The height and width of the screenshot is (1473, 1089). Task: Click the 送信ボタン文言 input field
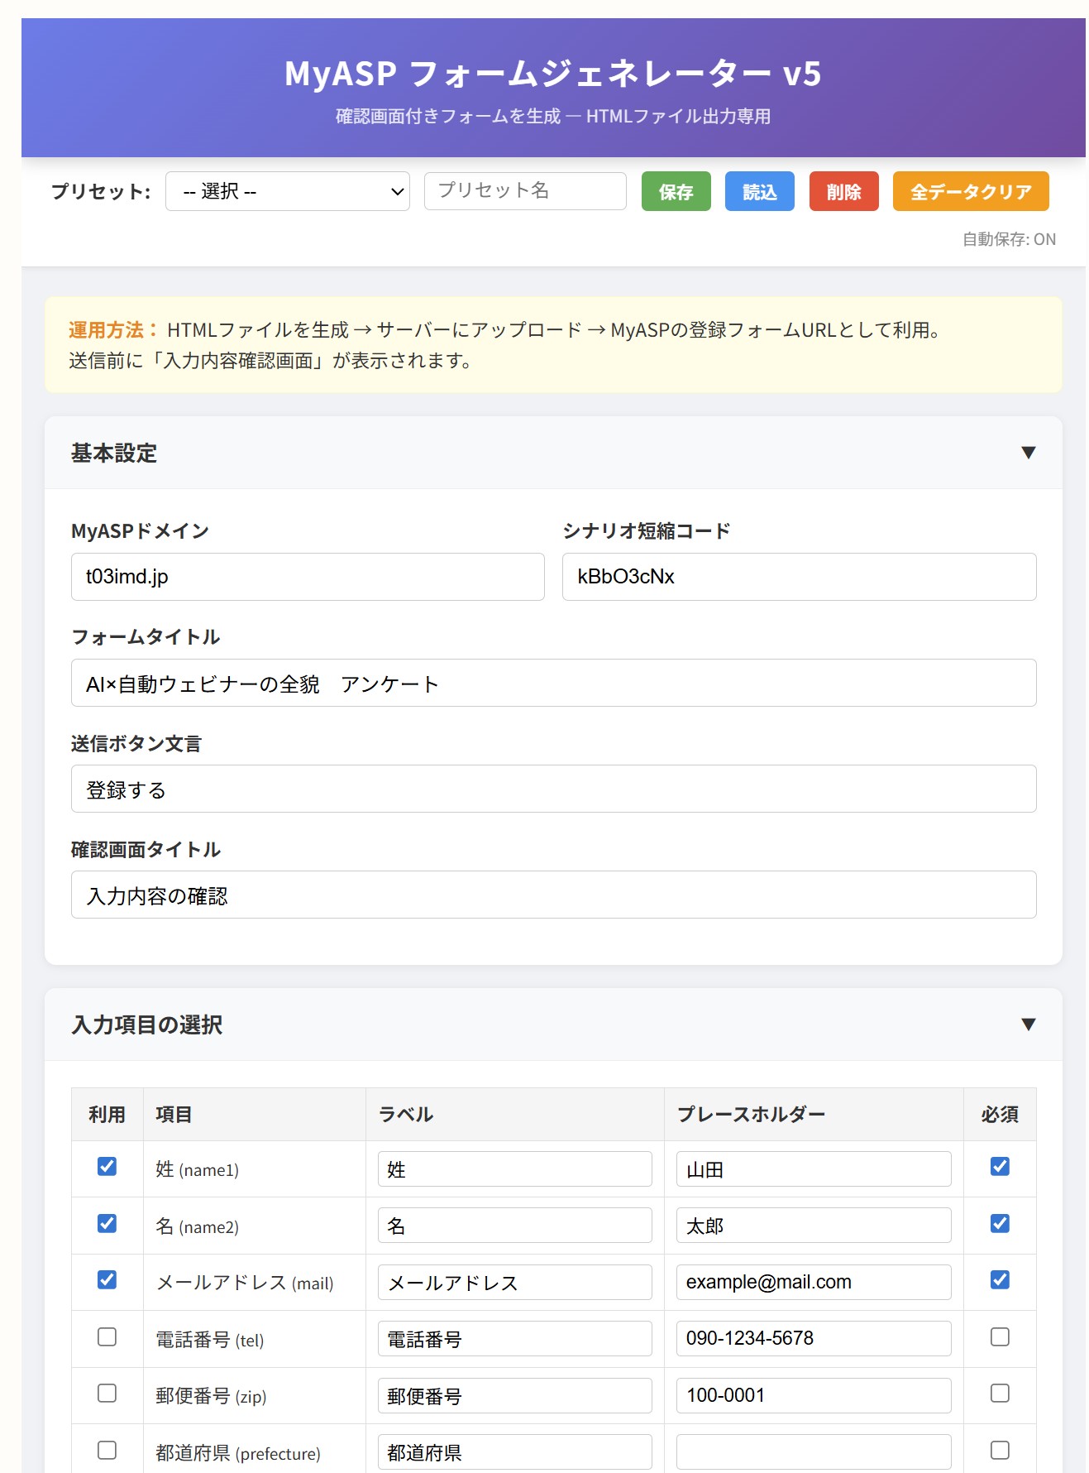[554, 789]
